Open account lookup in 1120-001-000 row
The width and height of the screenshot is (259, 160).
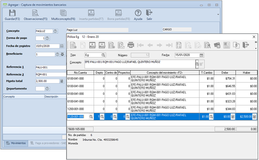coord(91,116)
